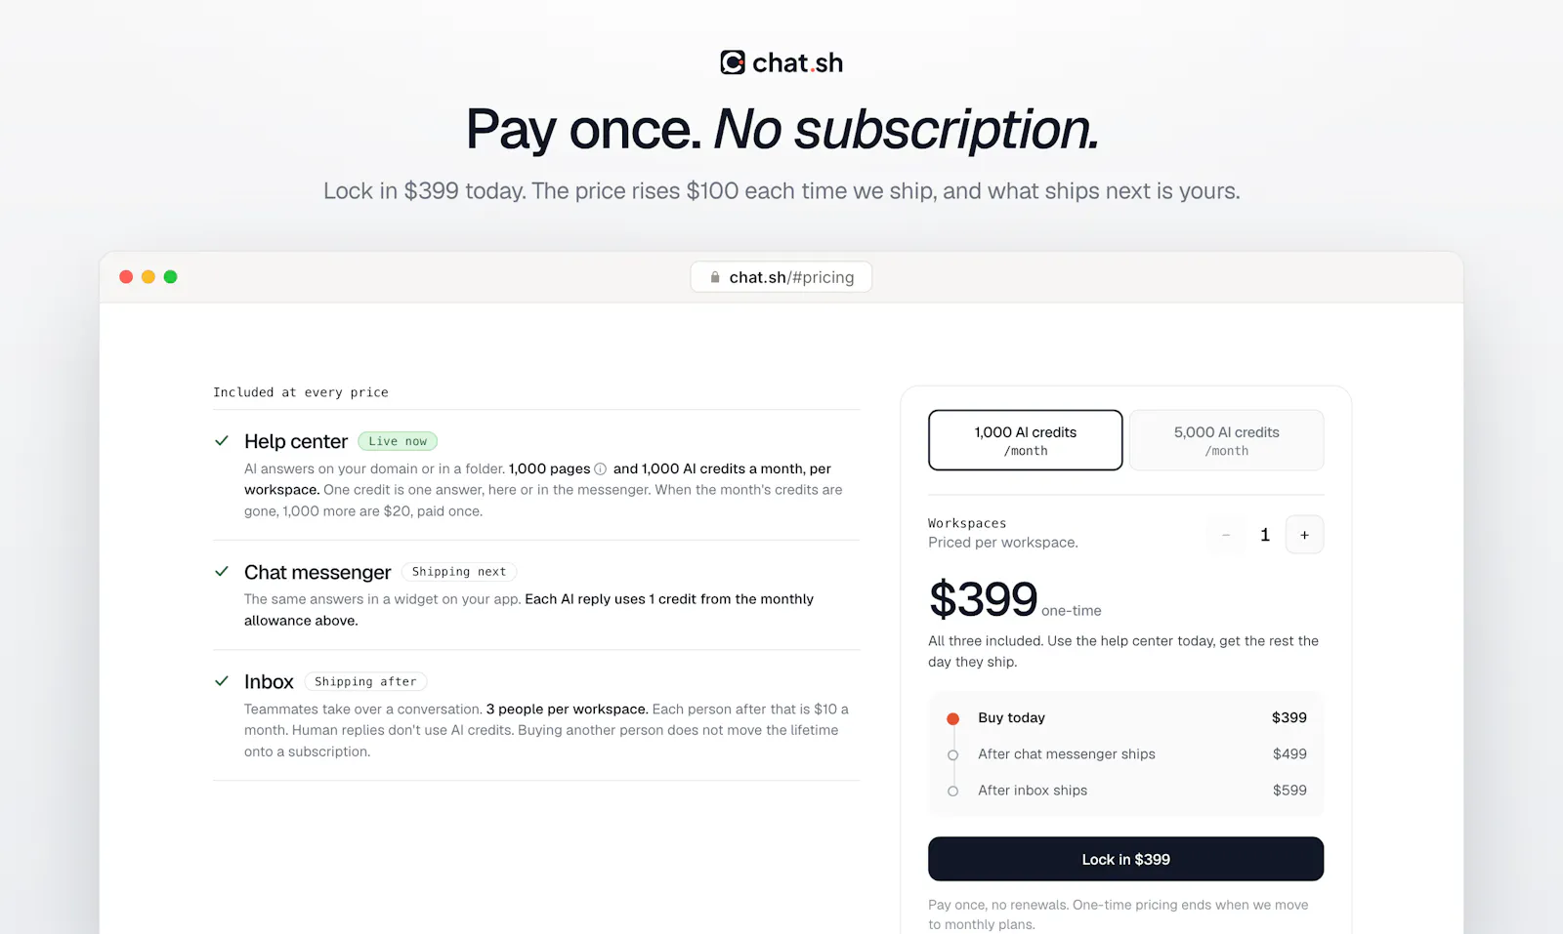Click the Shipping next badge

[x=459, y=572]
